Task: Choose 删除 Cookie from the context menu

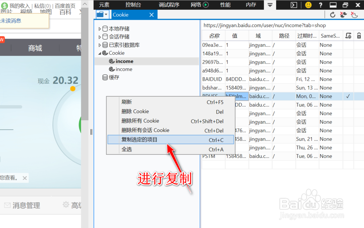Action: 171,111
